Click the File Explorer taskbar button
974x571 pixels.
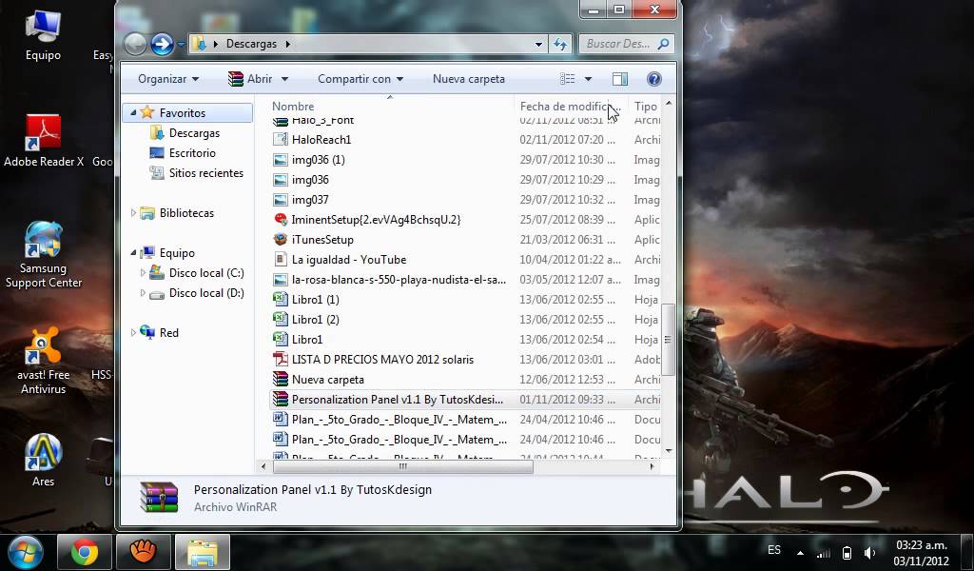(203, 552)
